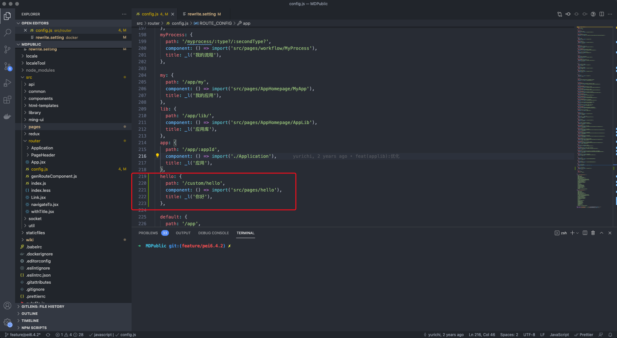Change indentation via Spaces: 2
Image resolution: width=617 pixels, height=338 pixels.
point(509,334)
